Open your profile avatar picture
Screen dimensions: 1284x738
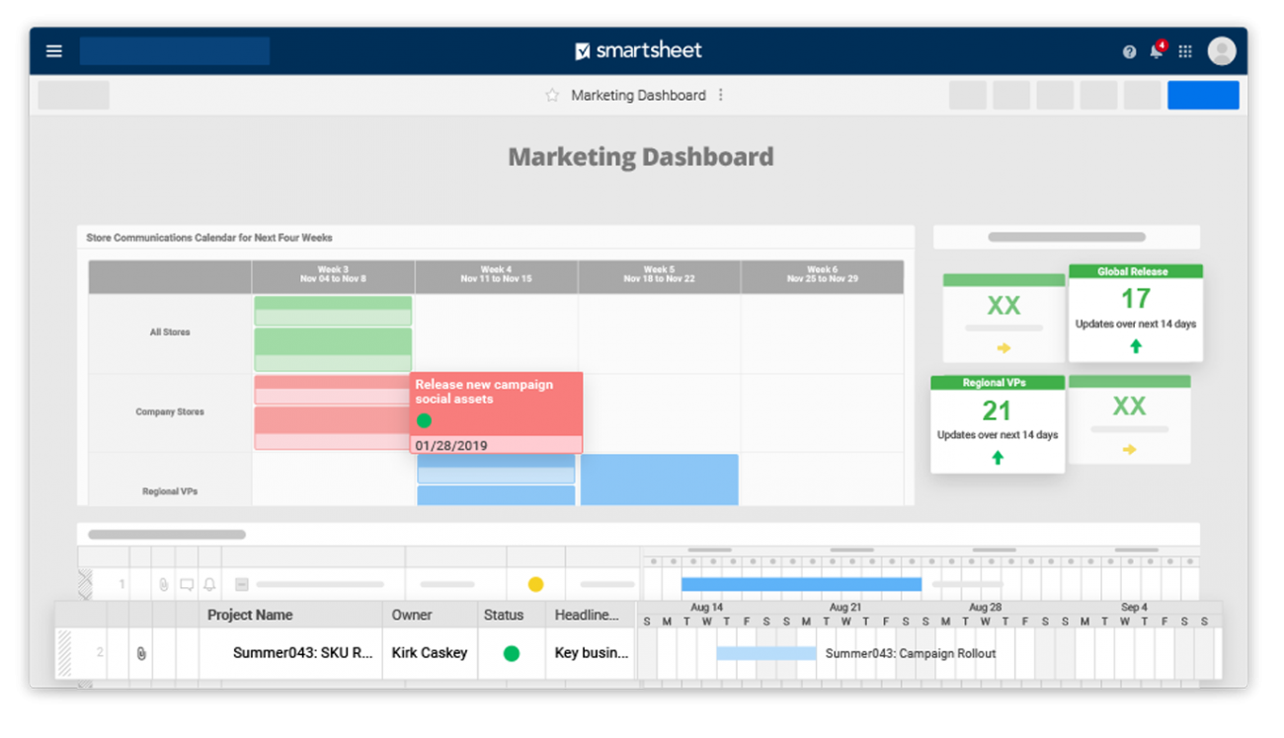1222,50
